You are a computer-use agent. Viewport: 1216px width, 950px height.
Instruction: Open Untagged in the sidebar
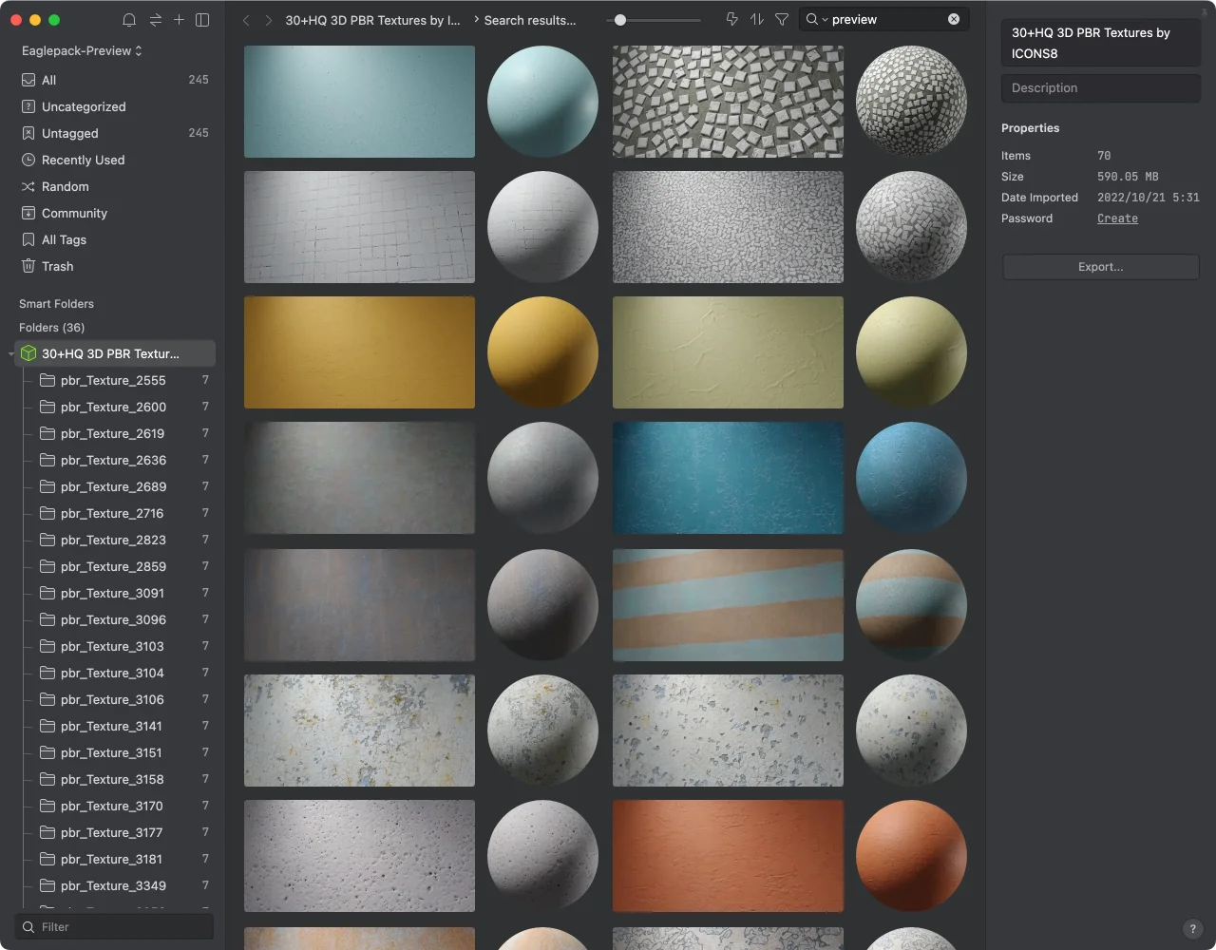pos(115,133)
